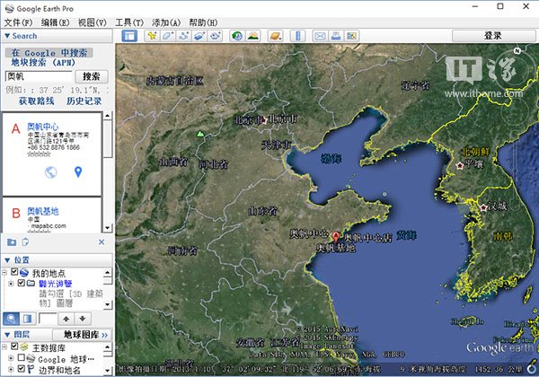Open the 奥帆基地 result B link
This screenshot has height=377, width=539.
coord(42,211)
